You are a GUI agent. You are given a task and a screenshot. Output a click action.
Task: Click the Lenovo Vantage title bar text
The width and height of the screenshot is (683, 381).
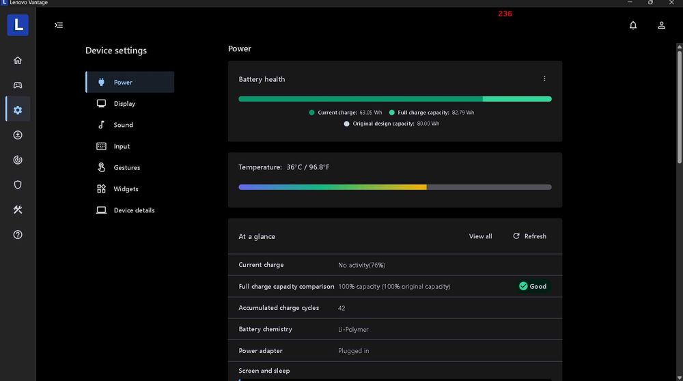[x=29, y=3]
